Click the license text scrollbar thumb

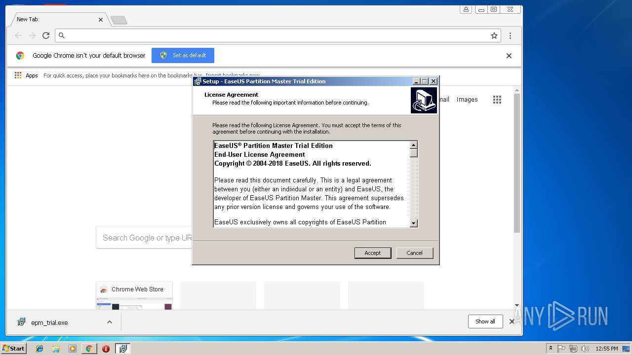[x=414, y=153]
